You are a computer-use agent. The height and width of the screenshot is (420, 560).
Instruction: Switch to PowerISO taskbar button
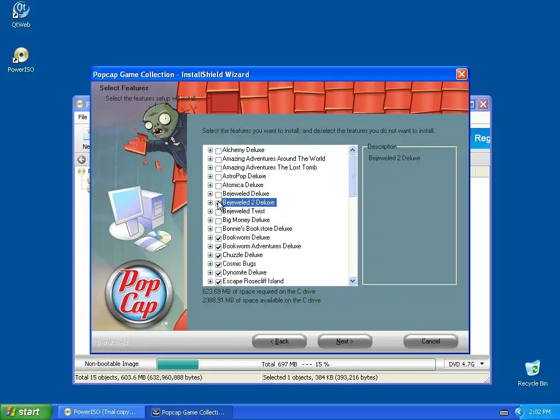pyautogui.click(x=100, y=412)
